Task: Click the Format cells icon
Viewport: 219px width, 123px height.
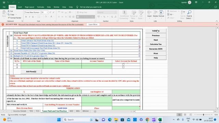Action: click(x=161, y=13)
